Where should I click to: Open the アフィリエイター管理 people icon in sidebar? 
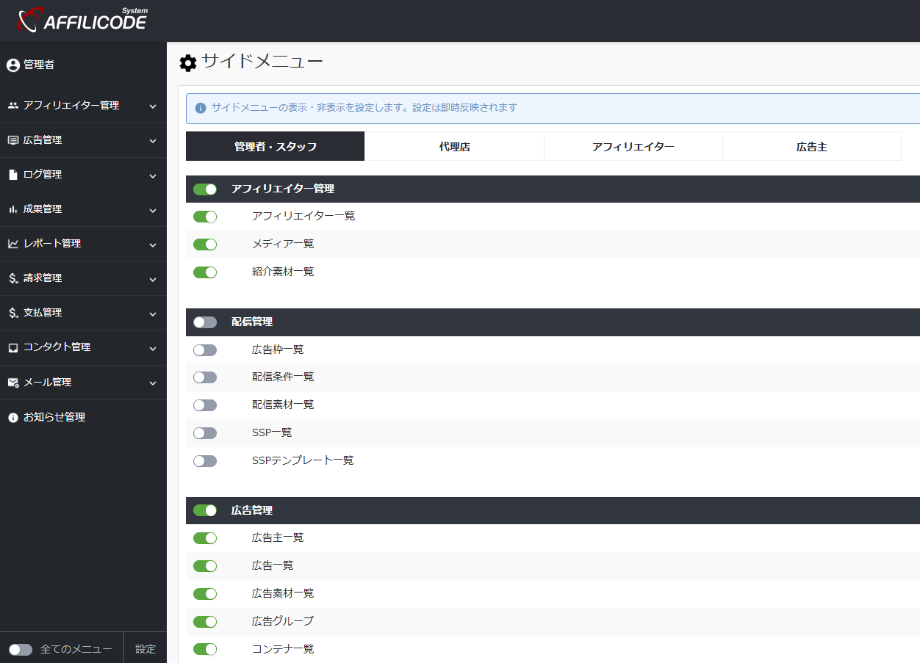click(12, 106)
